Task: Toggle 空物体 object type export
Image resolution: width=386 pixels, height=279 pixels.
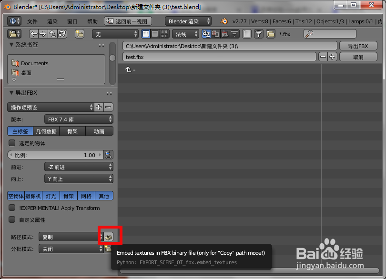Action: (x=16, y=196)
